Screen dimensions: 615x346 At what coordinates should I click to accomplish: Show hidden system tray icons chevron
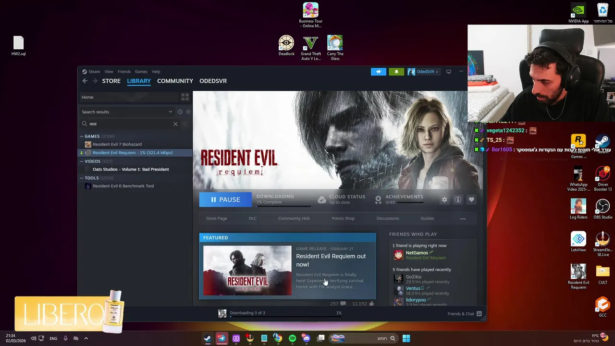click(x=86, y=338)
